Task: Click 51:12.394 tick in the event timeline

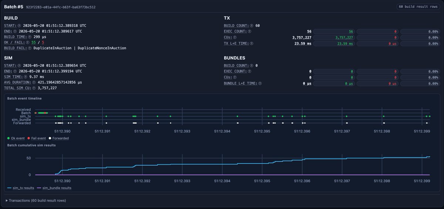Action: [x=222, y=131]
